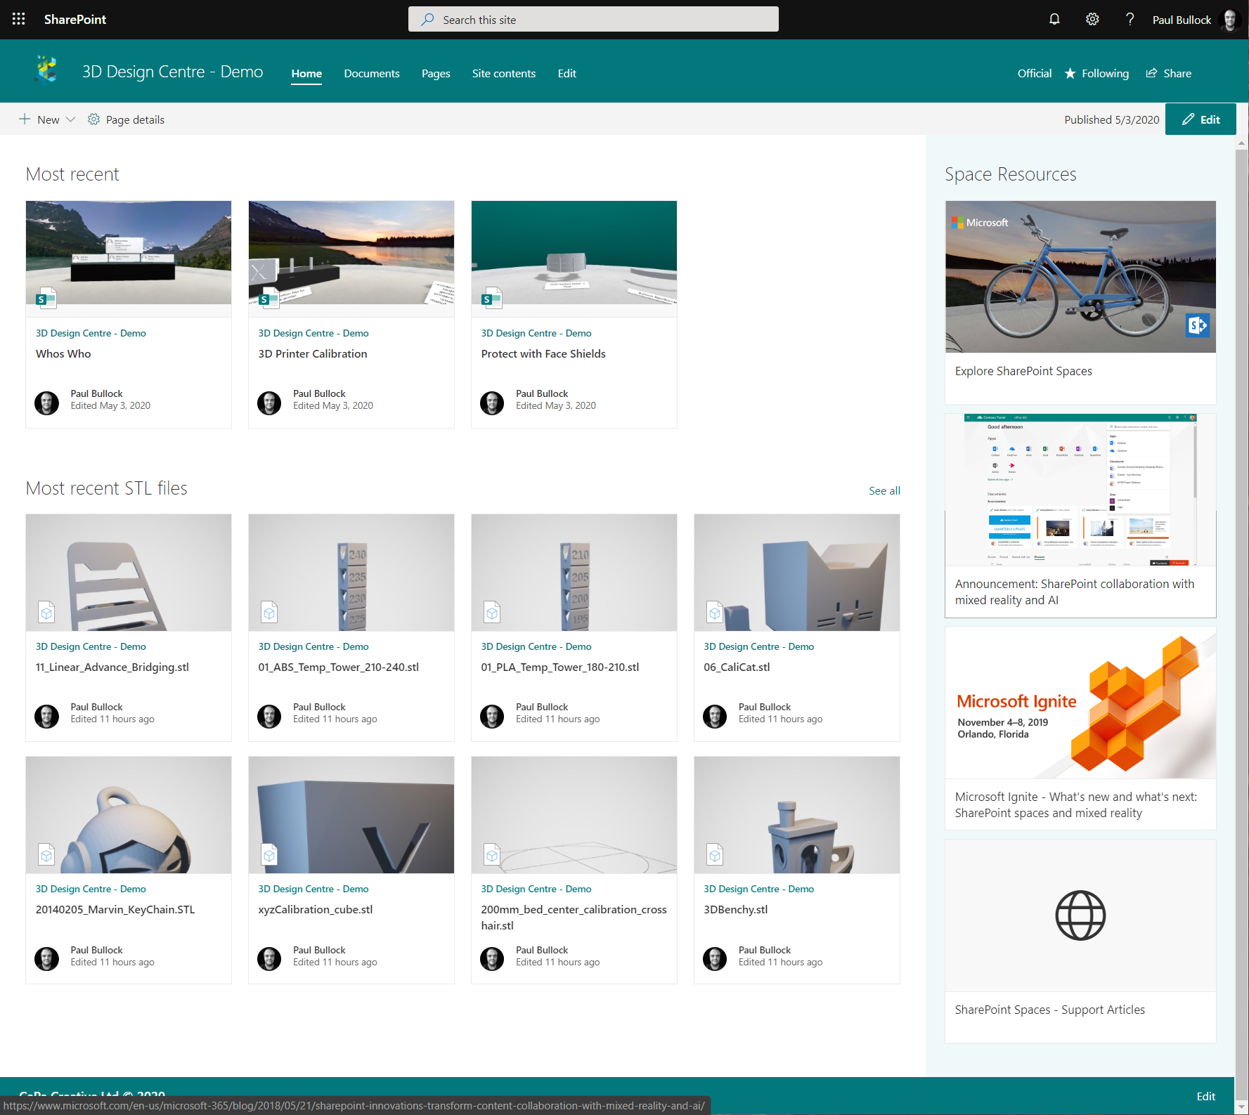This screenshot has width=1249, height=1115.
Task: Expand the New dropdown menu
Action: (70, 119)
